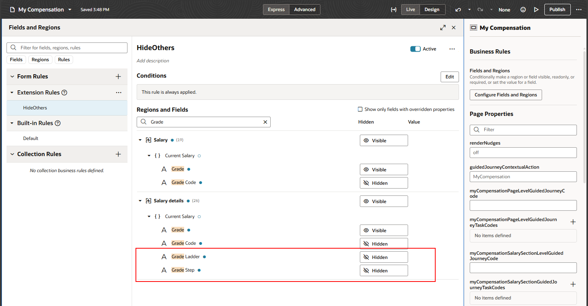Viewport: 588px width, 306px height.
Task: Redo the last undone change
Action: [x=481, y=10]
